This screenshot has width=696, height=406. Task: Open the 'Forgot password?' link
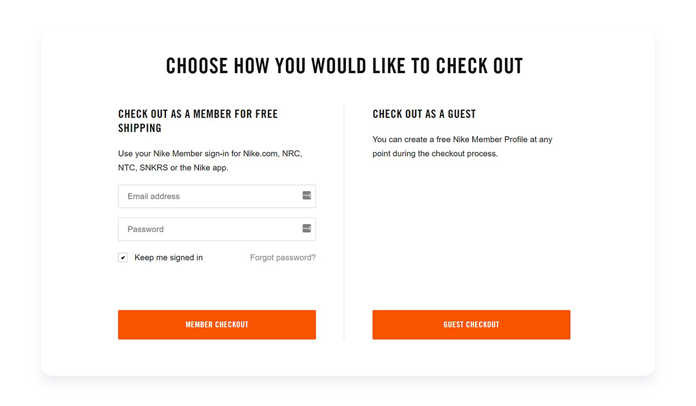tap(283, 258)
